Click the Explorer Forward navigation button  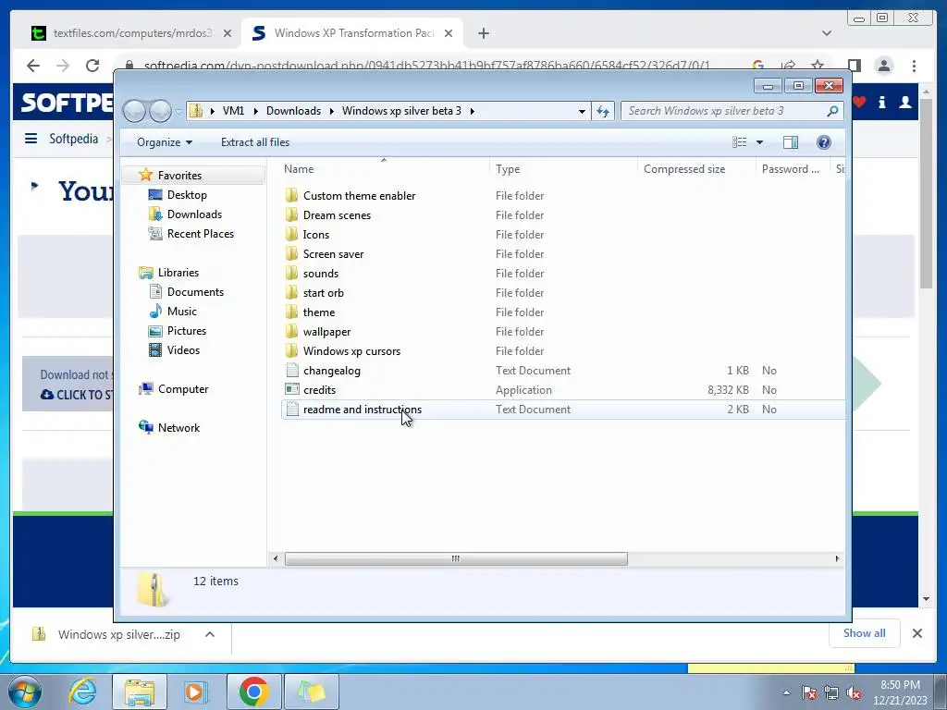click(x=160, y=111)
